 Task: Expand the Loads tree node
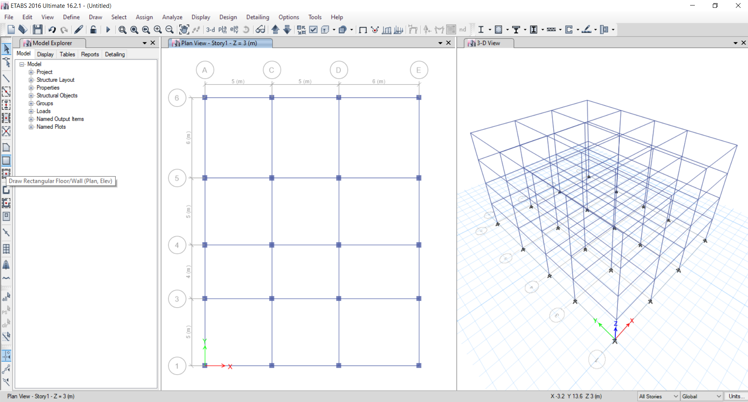click(x=31, y=111)
